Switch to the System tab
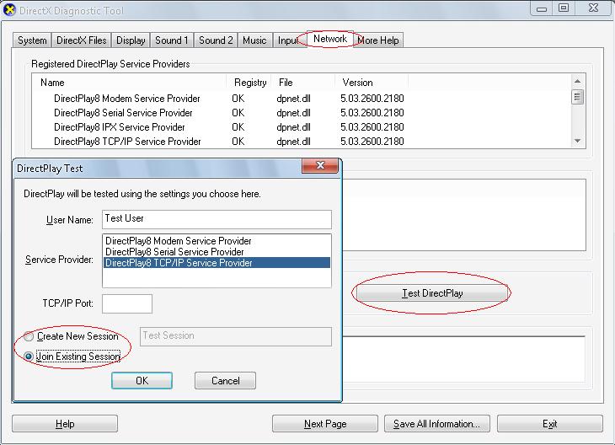This screenshot has height=445, width=615. click(x=32, y=40)
